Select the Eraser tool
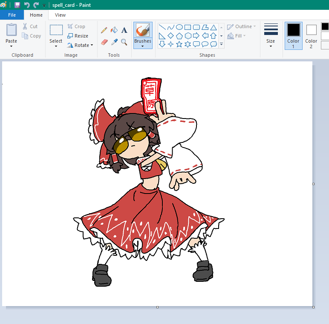 (x=104, y=42)
